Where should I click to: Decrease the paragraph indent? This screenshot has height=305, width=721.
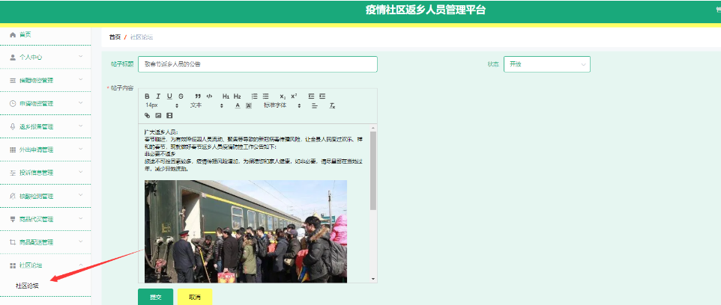311,96
